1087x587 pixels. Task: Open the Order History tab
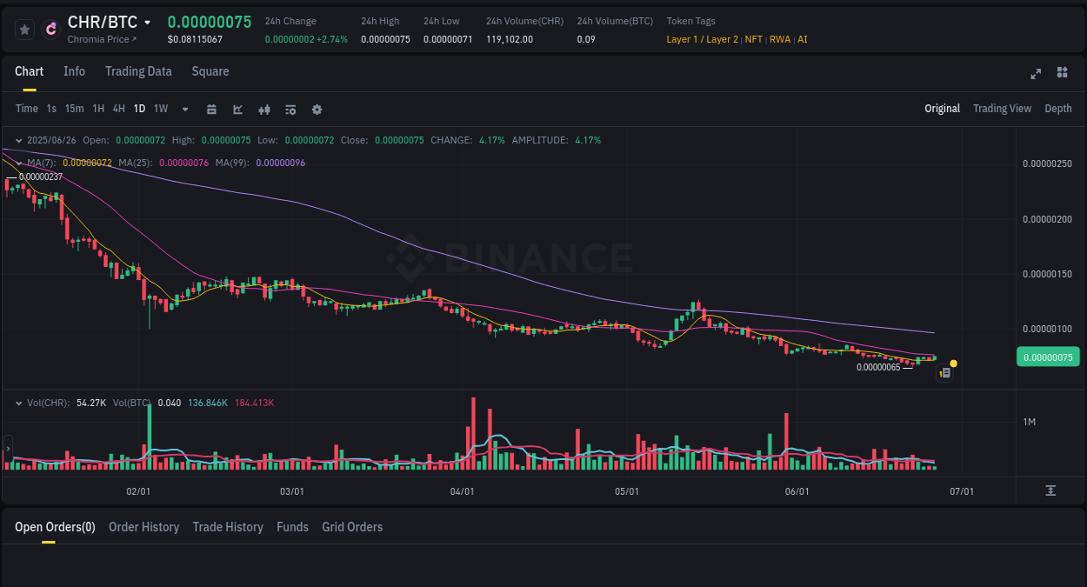tap(143, 527)
